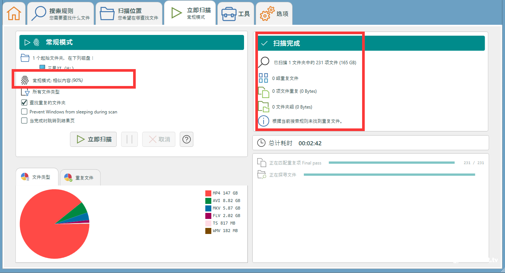Open the 工具 tab
Viewport: 505px width, 273px height.
pyautogui.click(x=236, y=14)
